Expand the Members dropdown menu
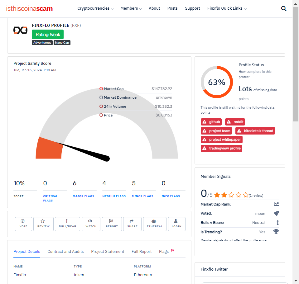 click(x=131, y=8)
